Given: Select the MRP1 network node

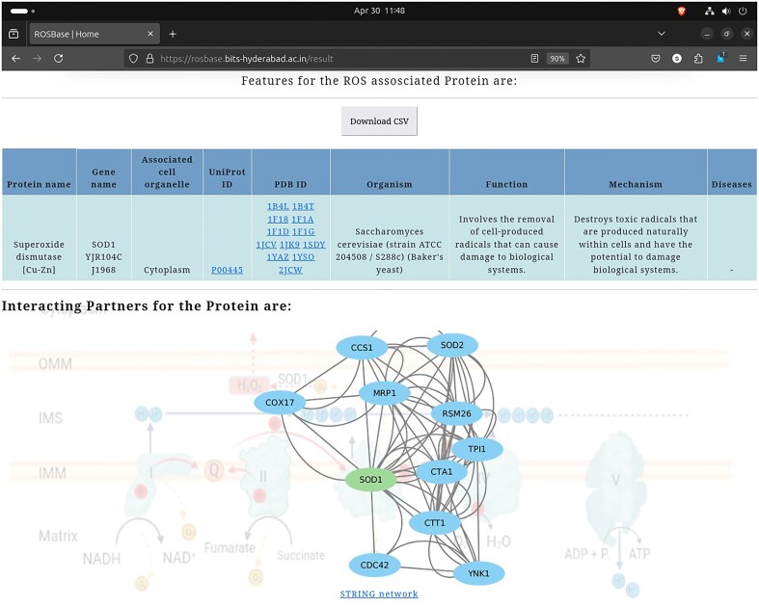Looking at the screenshot, I should pos(385,393).
